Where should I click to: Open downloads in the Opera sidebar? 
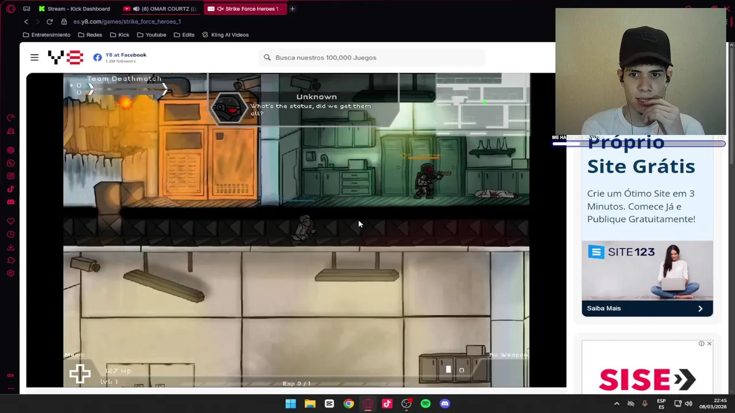(10, 247)
